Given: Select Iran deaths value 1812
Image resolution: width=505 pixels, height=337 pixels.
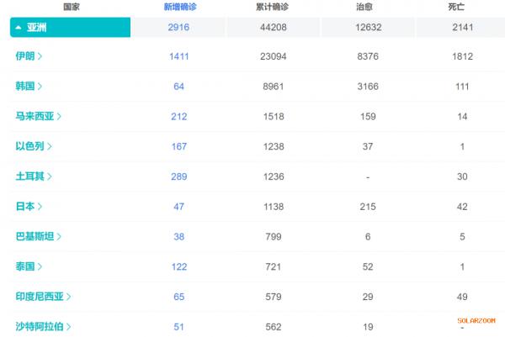Looking at the screenshot, I should 462,56.
